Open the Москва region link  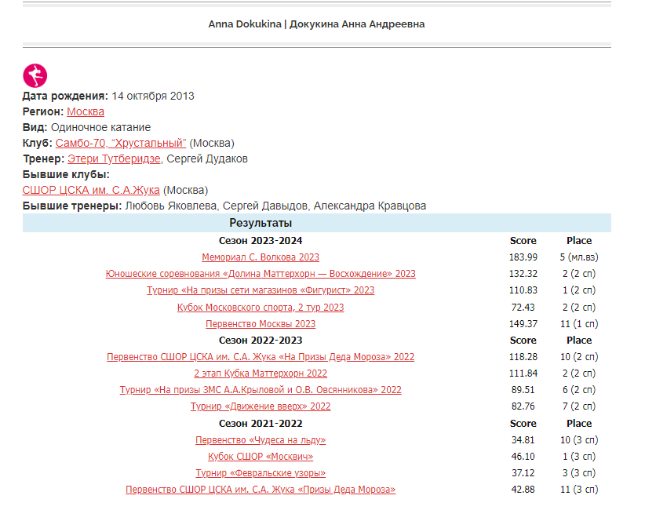pyautogui.click(x=85, y=111)
